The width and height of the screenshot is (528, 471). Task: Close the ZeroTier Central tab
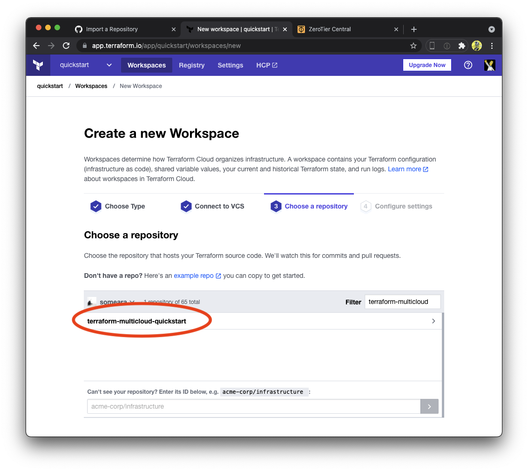pos(396,29)
